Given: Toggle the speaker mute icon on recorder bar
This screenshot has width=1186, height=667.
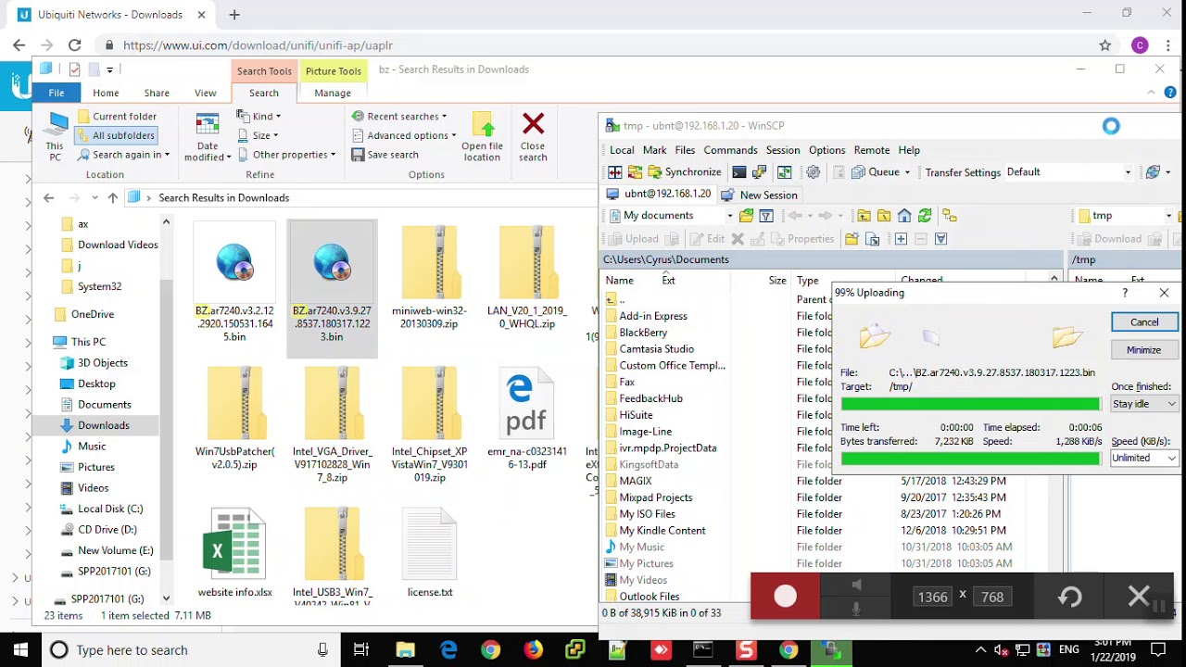Looking at the screenshot, I should click(856, 585).
